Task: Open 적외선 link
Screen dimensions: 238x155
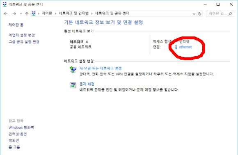Action: point(14,141)
